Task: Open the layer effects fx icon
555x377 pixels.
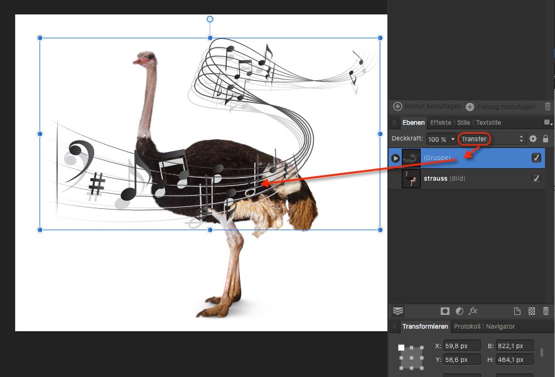Action: tap(473, 311)
